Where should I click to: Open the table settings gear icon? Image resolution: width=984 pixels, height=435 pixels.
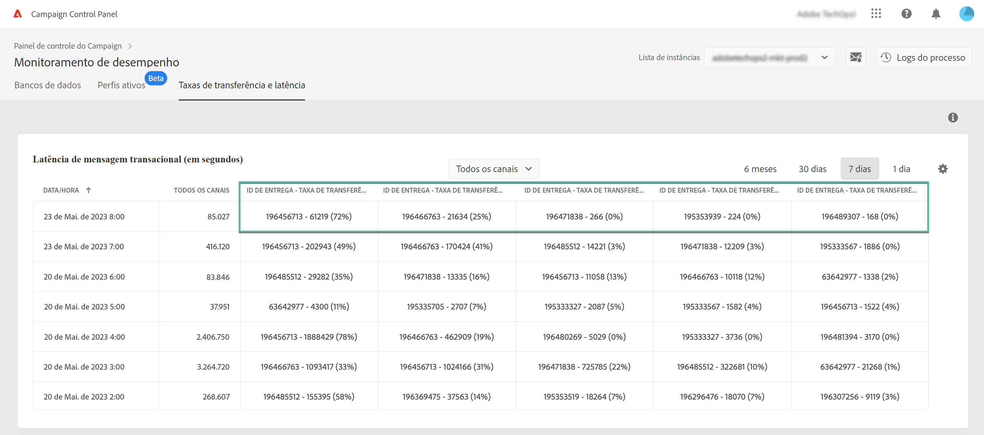click(942, 169)
